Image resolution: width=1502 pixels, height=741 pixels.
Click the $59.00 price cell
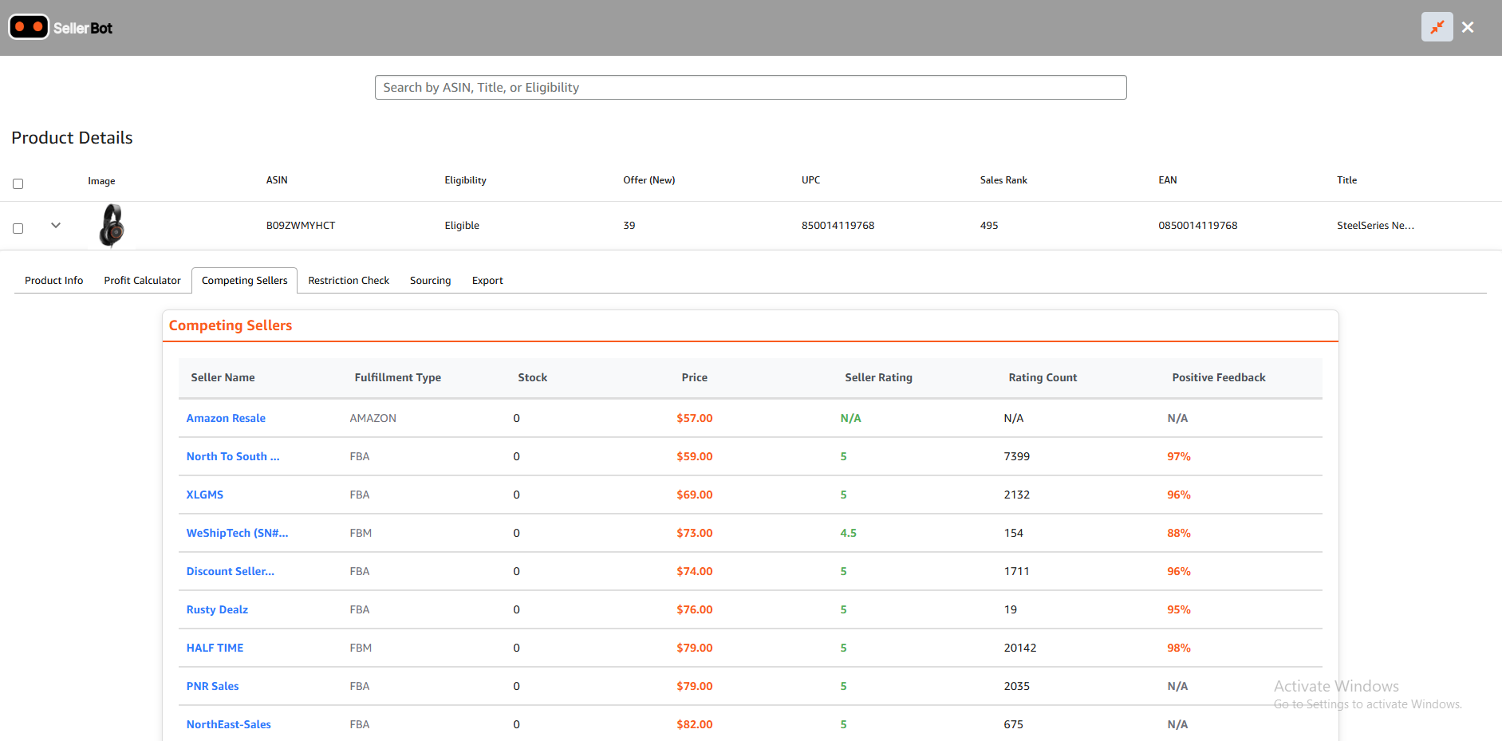[694, 456]
